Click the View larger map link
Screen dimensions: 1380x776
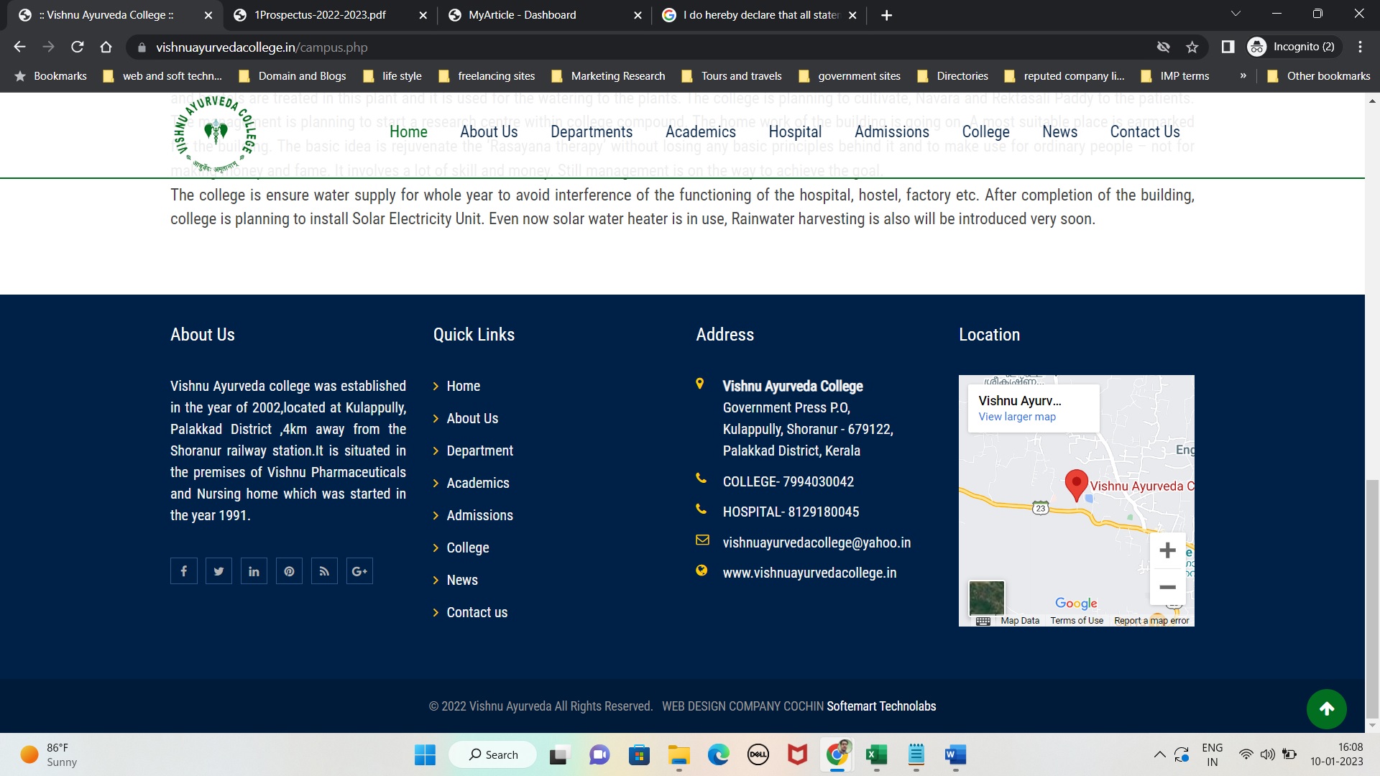1016,417
